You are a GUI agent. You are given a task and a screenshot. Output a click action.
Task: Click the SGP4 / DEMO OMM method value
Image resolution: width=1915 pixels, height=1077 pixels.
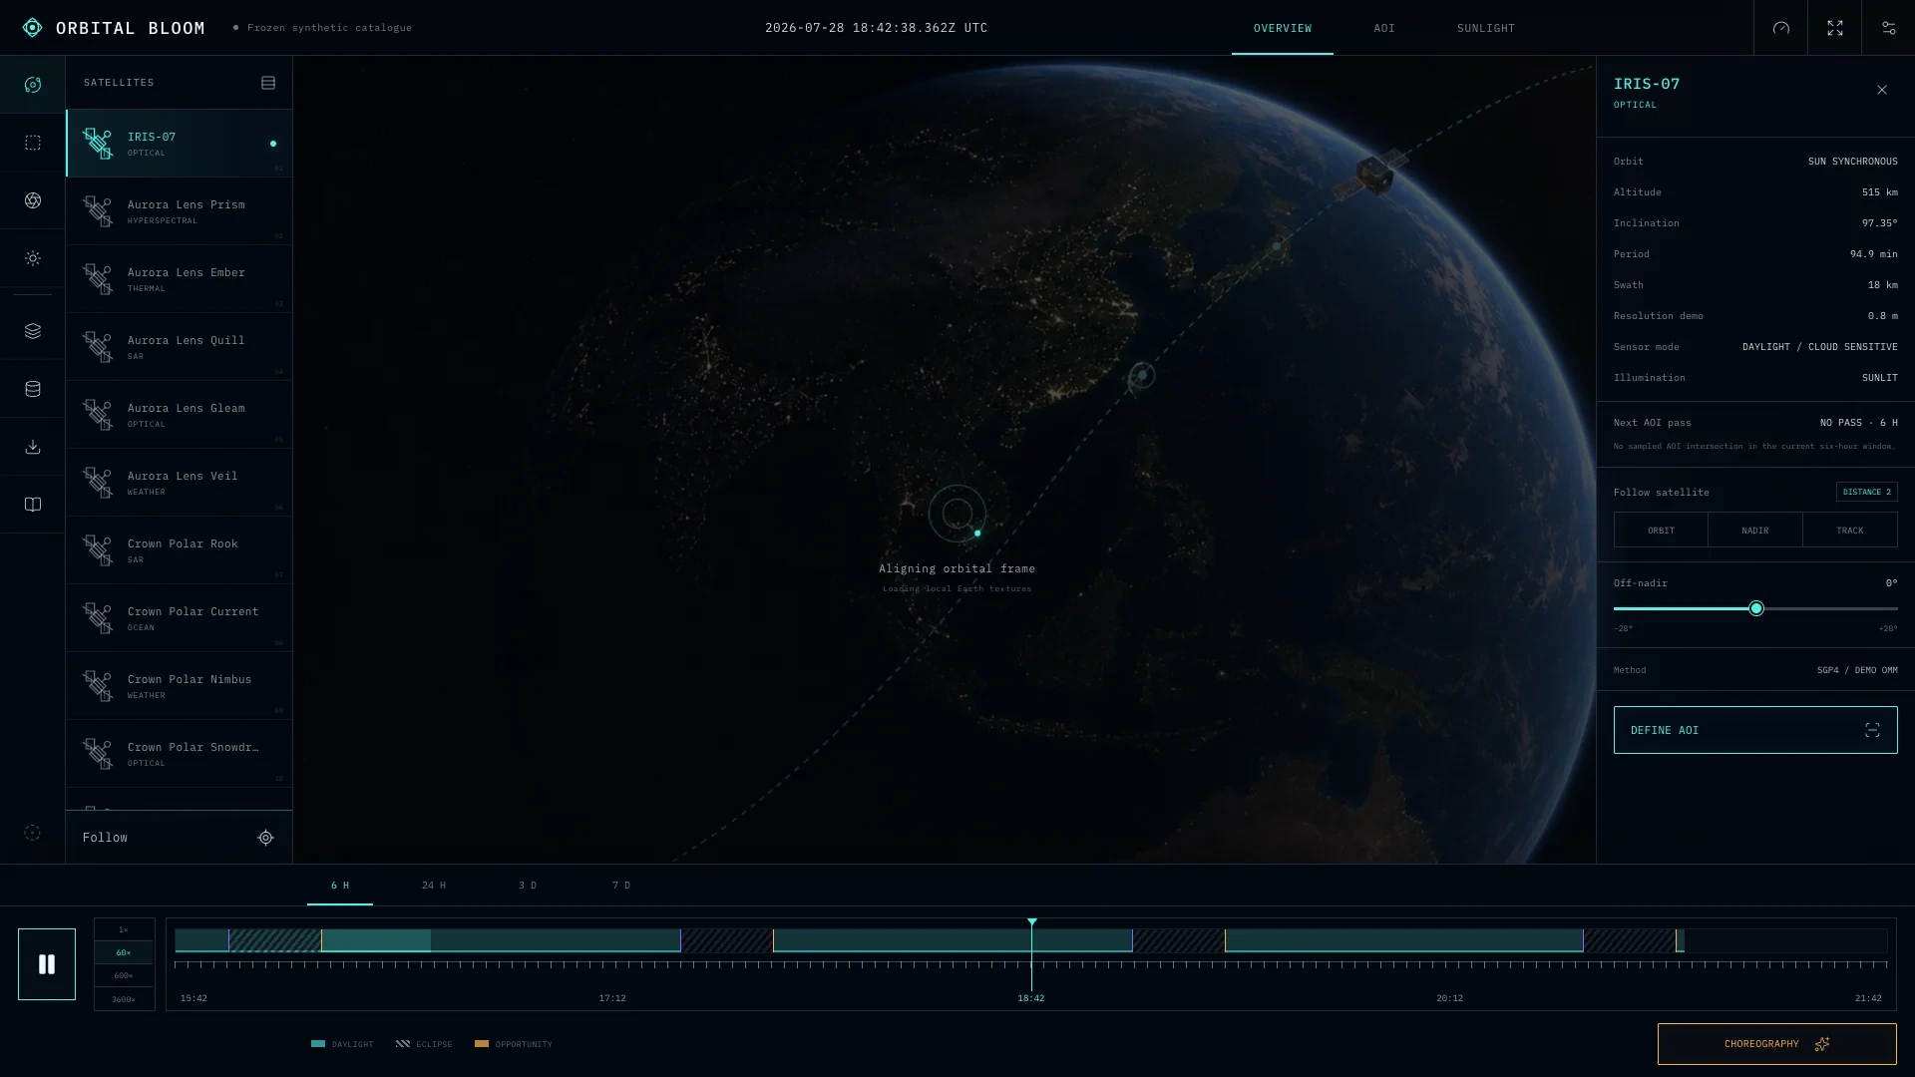1857,670
